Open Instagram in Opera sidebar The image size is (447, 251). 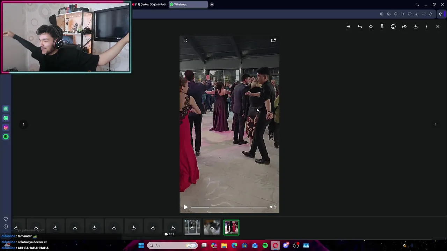coord(6,128)
